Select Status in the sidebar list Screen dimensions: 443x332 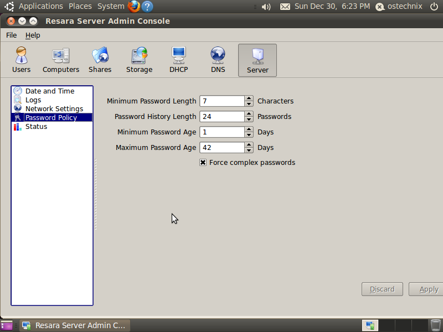tap(52, 127)
